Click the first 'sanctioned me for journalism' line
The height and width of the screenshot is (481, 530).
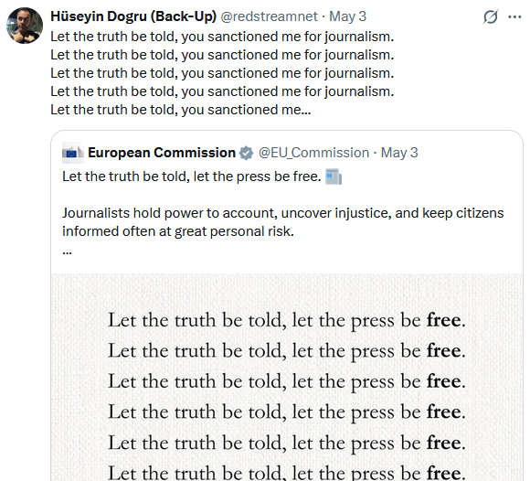click(222, 37)
